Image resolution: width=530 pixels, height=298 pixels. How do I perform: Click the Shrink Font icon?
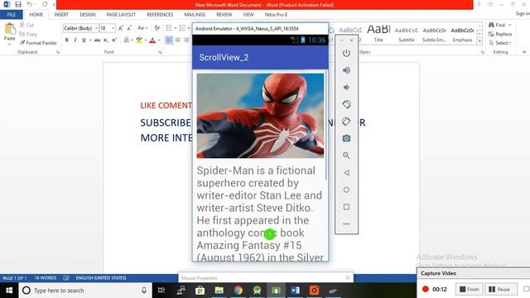(129, 28)
